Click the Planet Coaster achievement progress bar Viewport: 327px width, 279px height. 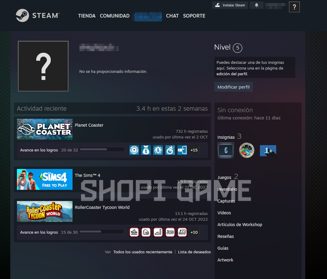tap(102, 150)
